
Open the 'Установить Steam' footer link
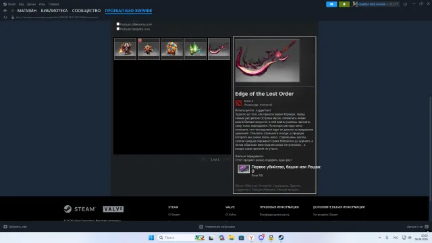click(x=325, y=215)
